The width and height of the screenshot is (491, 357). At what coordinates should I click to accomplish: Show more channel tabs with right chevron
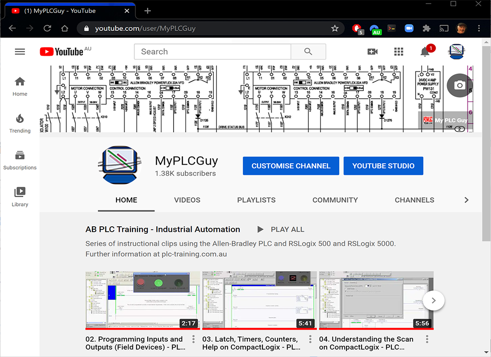click(466, 200)
